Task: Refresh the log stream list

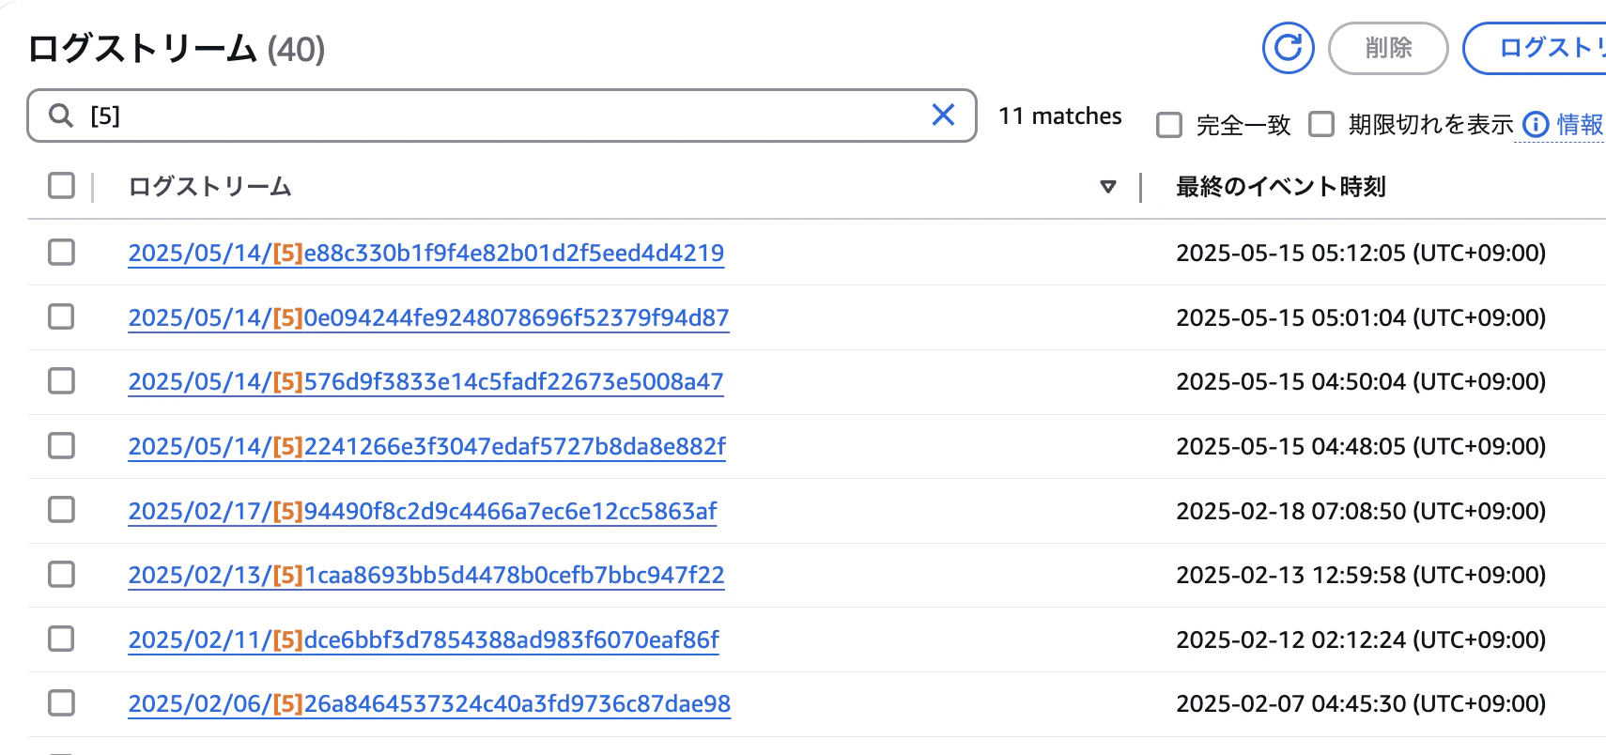Action: 1288,48
